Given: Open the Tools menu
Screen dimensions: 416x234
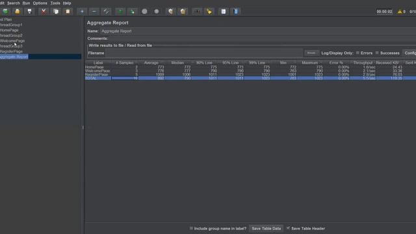Looking at the screenshot, I should tap(55, 3).
